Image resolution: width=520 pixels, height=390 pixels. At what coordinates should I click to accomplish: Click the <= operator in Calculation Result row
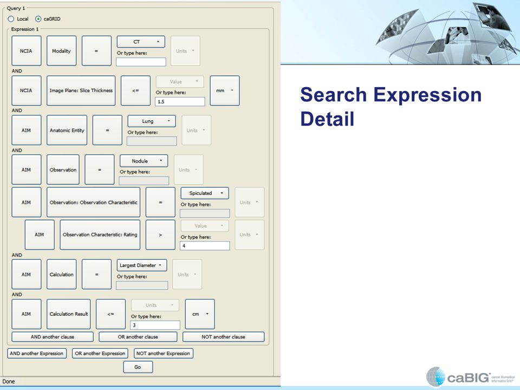point(110,314)
